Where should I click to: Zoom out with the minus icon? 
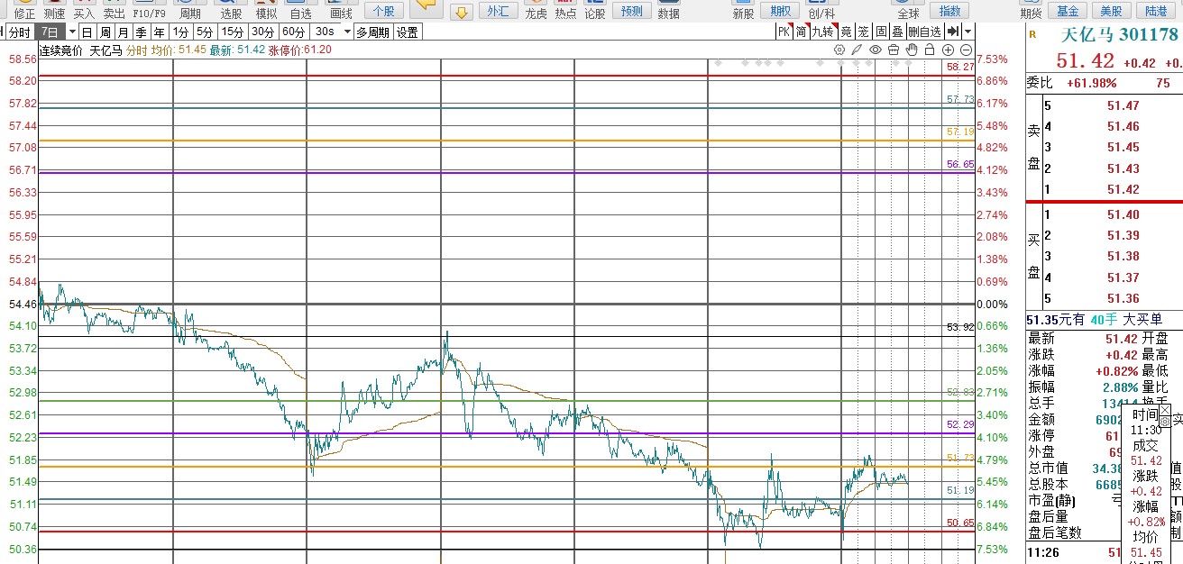pyautogui.click(x=966, y=50)
